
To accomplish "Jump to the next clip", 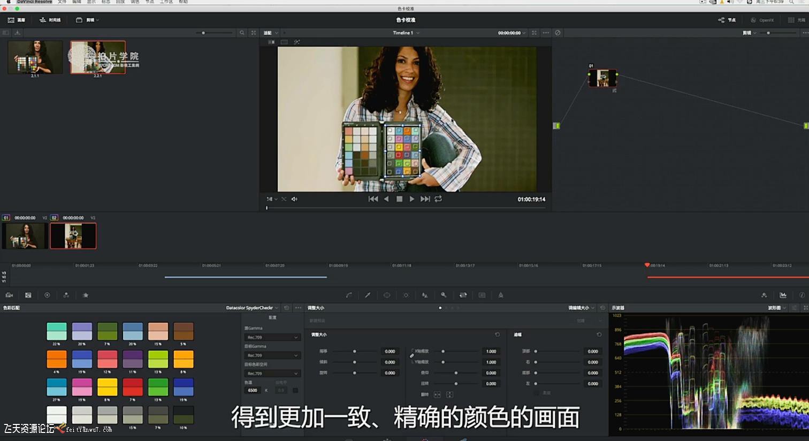I will click(425, 199).
